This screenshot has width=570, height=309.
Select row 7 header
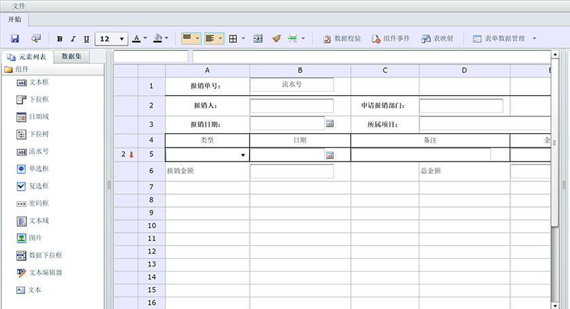pyautogui.click(x=151, y=187)
